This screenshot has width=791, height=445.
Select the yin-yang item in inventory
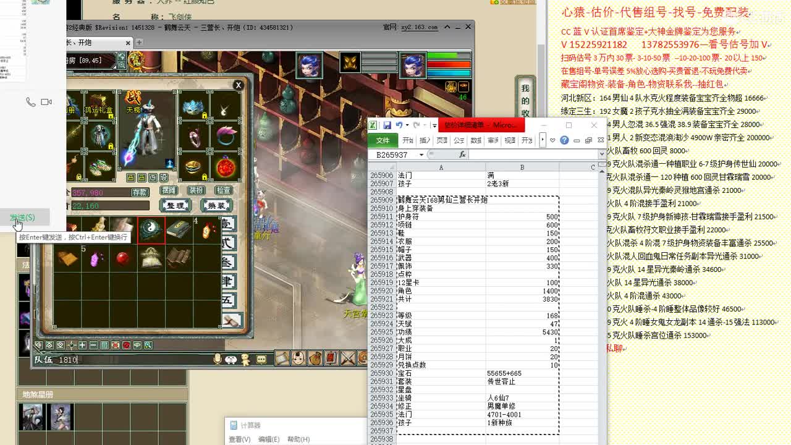[151, 230]
